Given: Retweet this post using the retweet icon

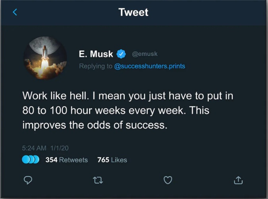Looking at the screenshot, I should pos(98,180).
